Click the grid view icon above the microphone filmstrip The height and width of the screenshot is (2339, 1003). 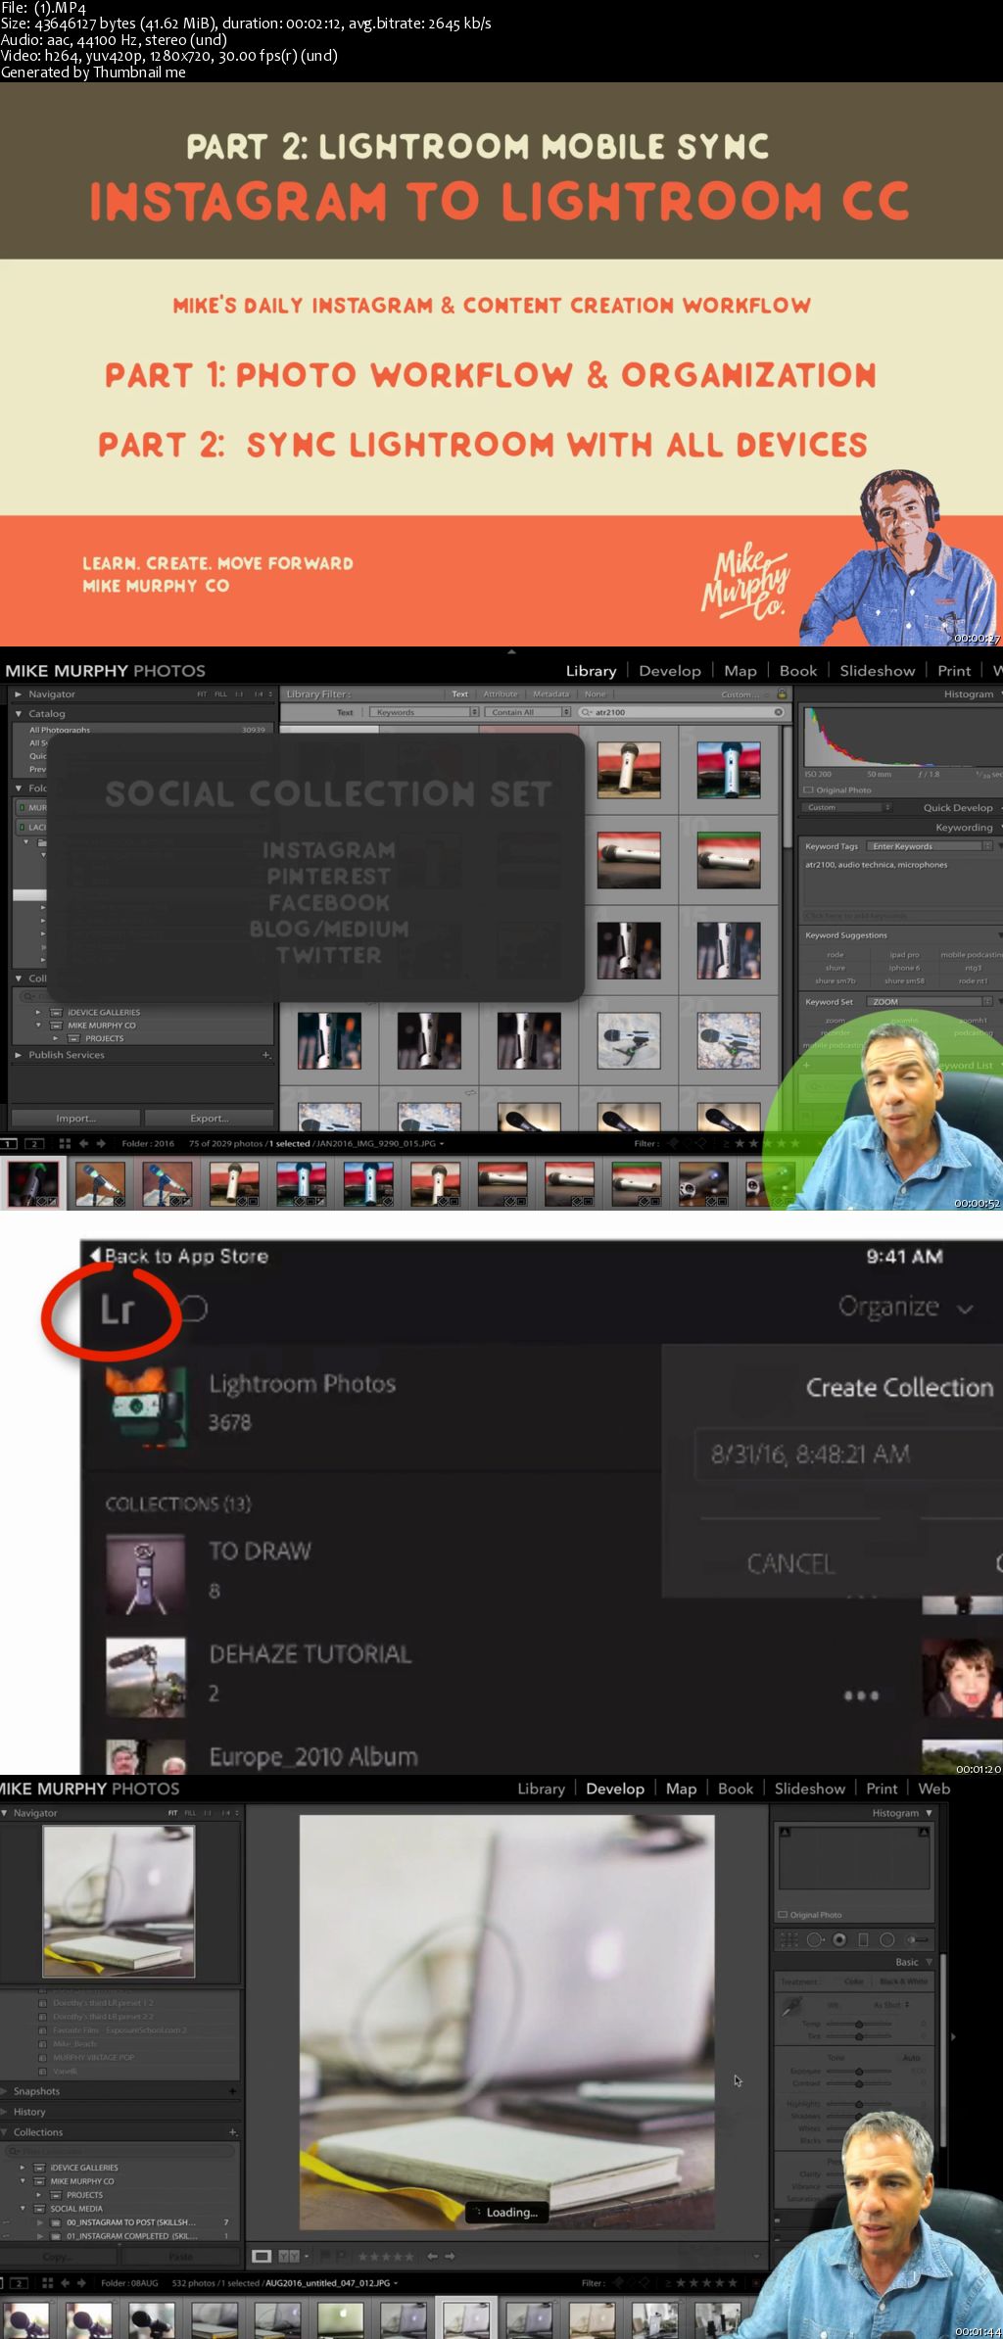click(65, 1143)
